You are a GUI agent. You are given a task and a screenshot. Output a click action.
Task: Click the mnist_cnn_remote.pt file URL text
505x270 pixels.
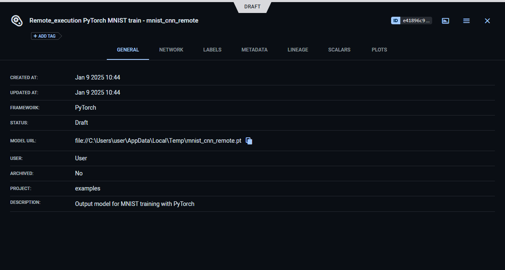tap(158, 141)
